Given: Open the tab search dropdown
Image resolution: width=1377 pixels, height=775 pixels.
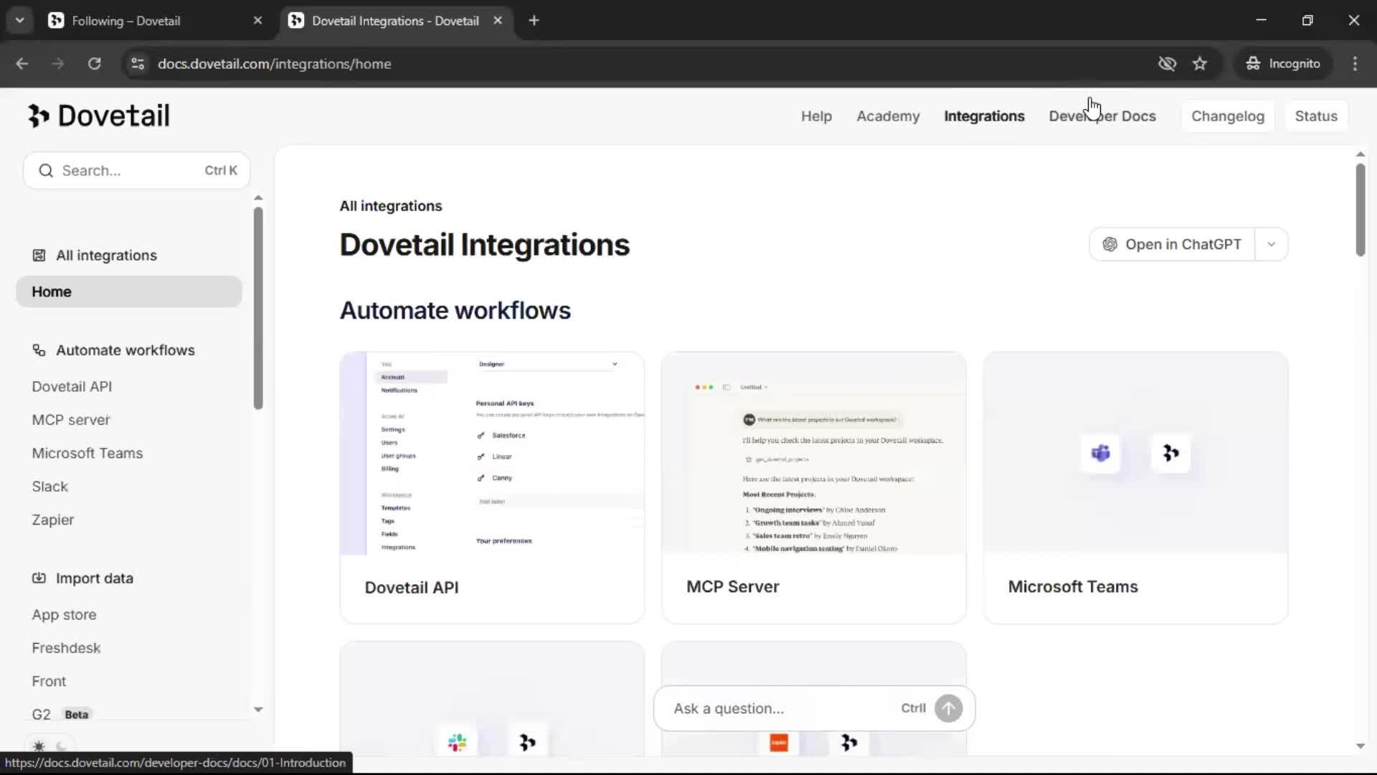Looking at the screenshot, I should click(x=19, y=21).
